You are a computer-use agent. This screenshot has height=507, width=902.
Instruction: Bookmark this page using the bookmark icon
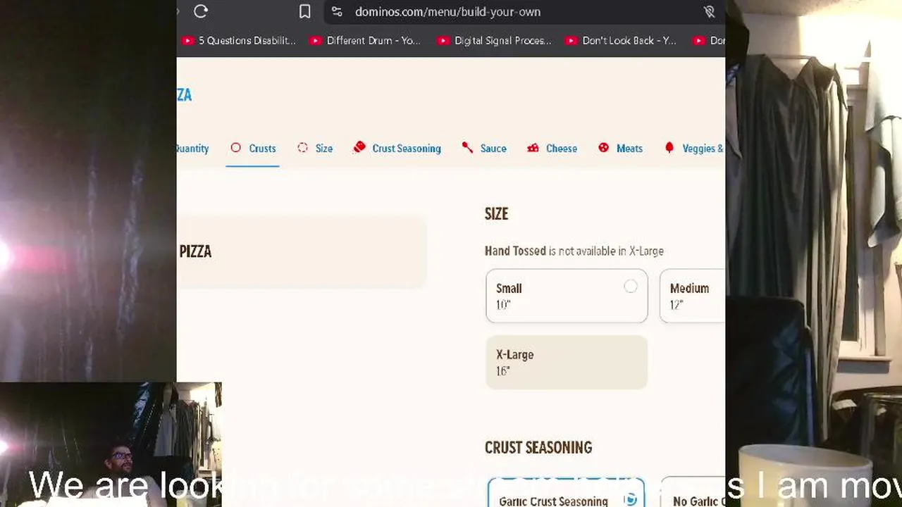tap(304, 11)
